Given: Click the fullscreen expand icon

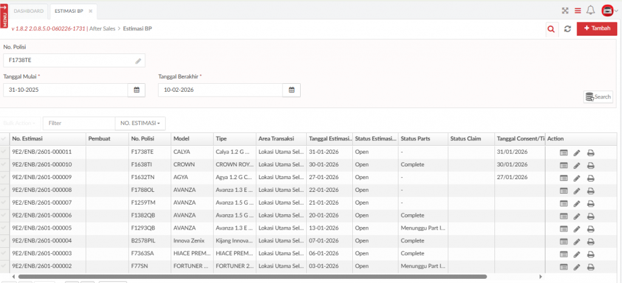Looking at the screenshot, I should pyautogui.click(x=565, y=10).
